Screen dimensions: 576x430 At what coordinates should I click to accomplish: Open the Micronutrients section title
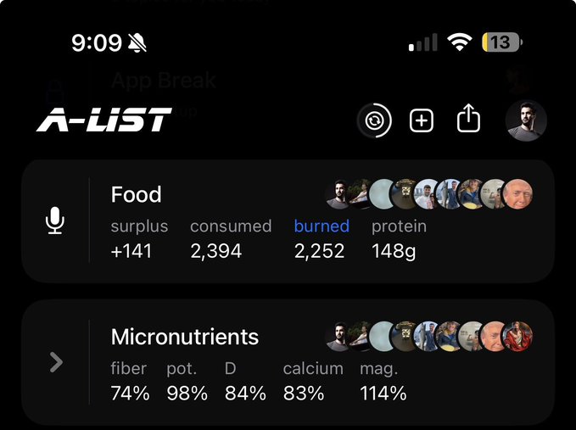184,337
